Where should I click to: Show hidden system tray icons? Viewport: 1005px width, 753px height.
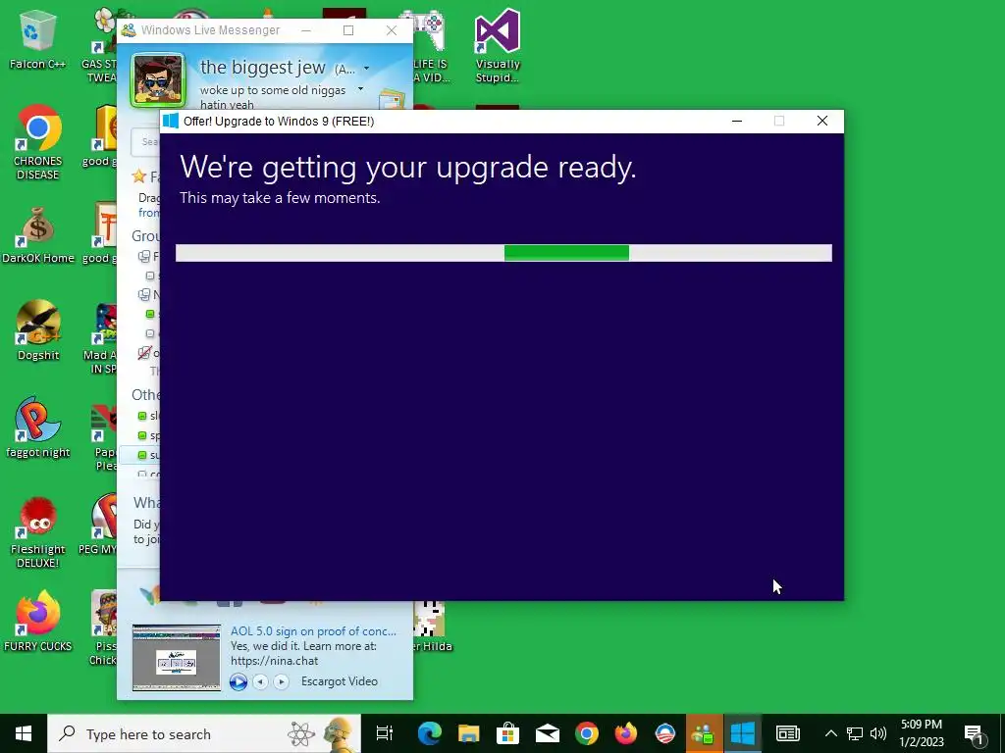pos(830,733)
